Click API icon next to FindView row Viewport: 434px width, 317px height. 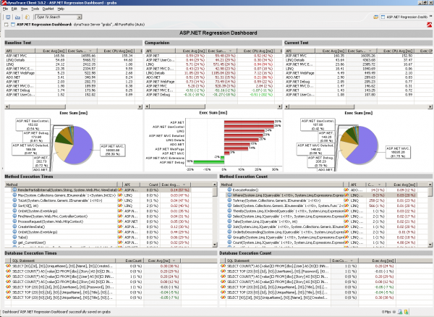click(120, 216)
